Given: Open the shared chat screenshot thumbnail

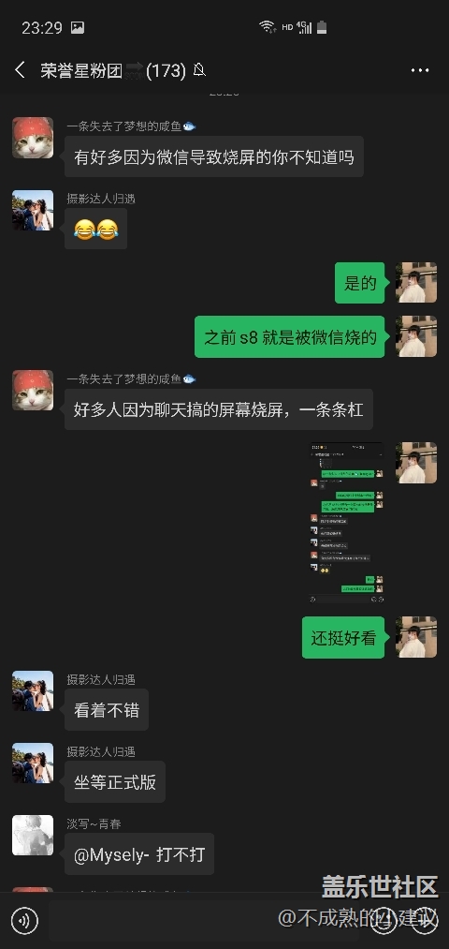Looking at the screenshot, I should pos(347,523).
